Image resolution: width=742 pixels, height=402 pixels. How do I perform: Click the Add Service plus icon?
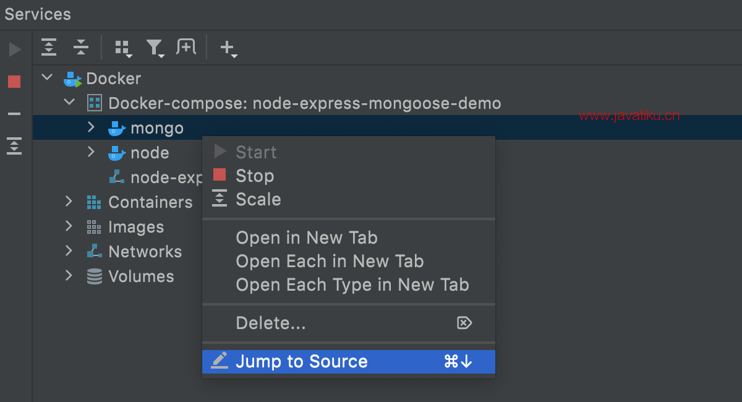point(228,48)
